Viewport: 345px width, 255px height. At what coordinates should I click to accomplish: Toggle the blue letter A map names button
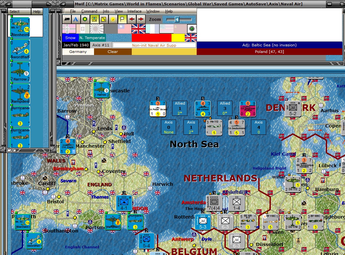point(76,19)
